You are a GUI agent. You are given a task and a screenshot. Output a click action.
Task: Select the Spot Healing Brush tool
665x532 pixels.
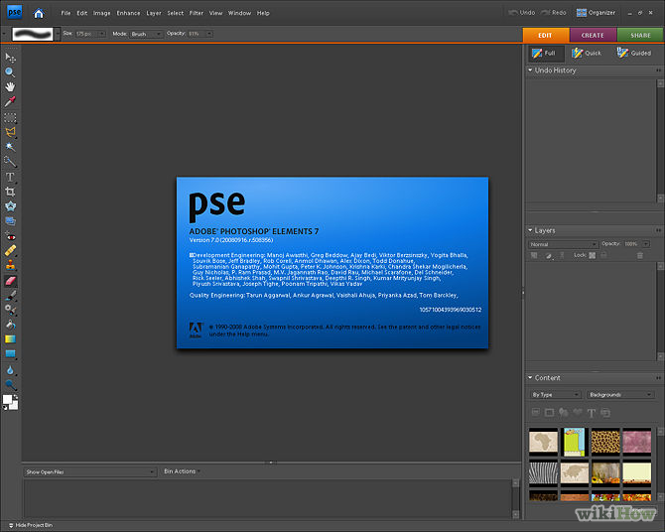click(10, 251)
